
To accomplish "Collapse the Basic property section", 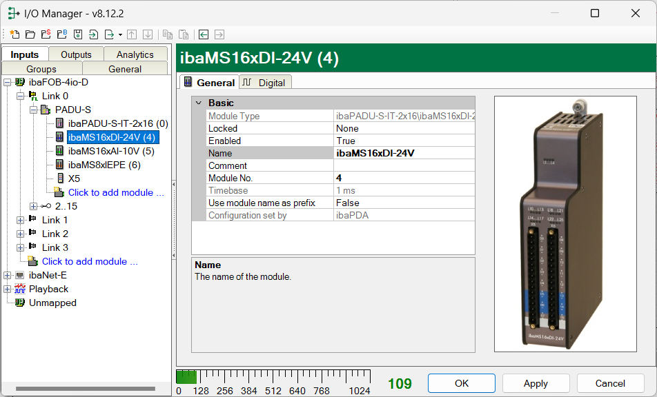I will coord(199,103).
